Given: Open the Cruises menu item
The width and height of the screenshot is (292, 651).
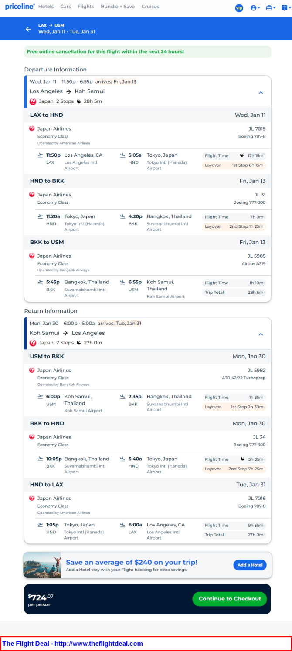Looking at the screenshot, I should (150, 7).
